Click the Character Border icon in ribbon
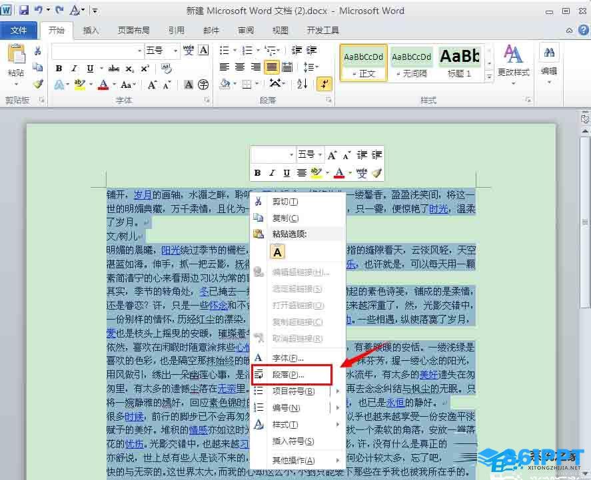The width and height of the screenshot is (591, 480). click(203, 50)
